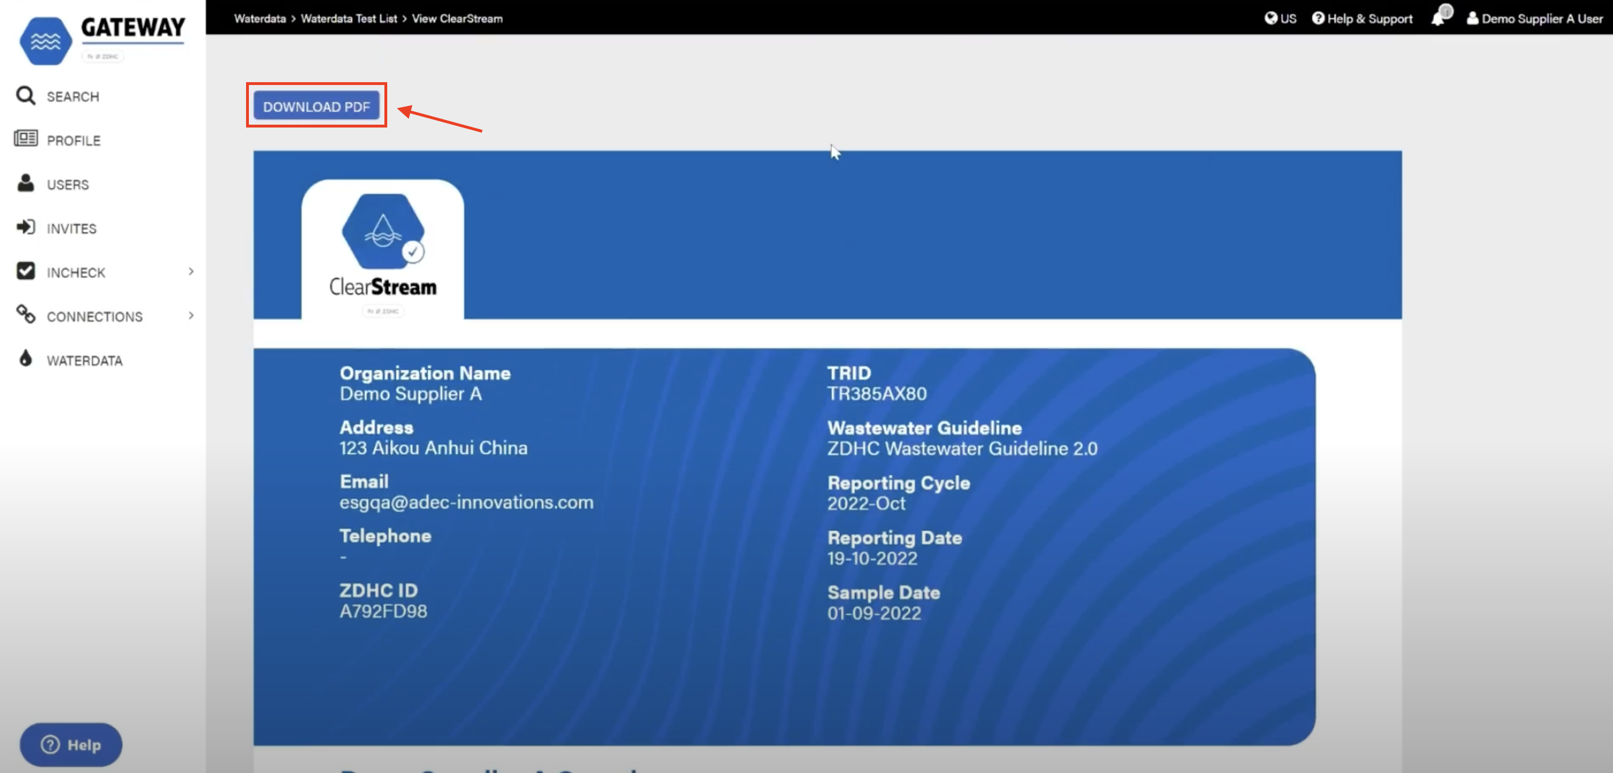The image size is (1613, 773).
Task: Open the USERS menu item
Action: point(67,185)
